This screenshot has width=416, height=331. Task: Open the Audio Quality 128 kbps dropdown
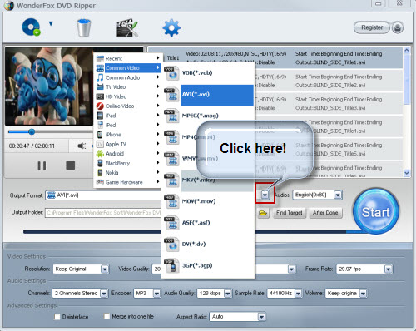click(228, 294)
